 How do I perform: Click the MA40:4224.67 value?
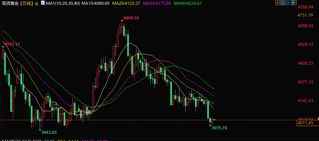point(188,3)
